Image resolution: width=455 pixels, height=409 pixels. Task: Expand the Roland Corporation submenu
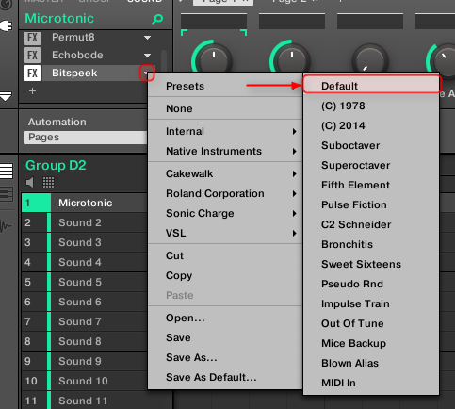225,193
